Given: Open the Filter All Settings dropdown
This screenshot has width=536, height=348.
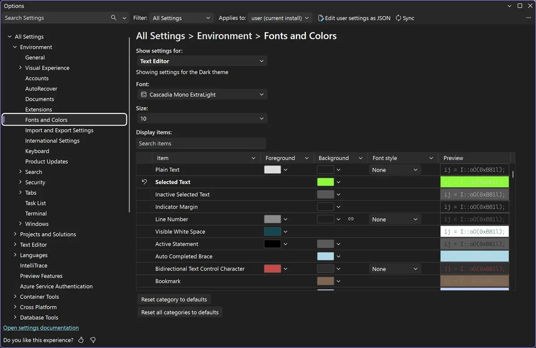Looking at the screenshot, I should point(181,18).
